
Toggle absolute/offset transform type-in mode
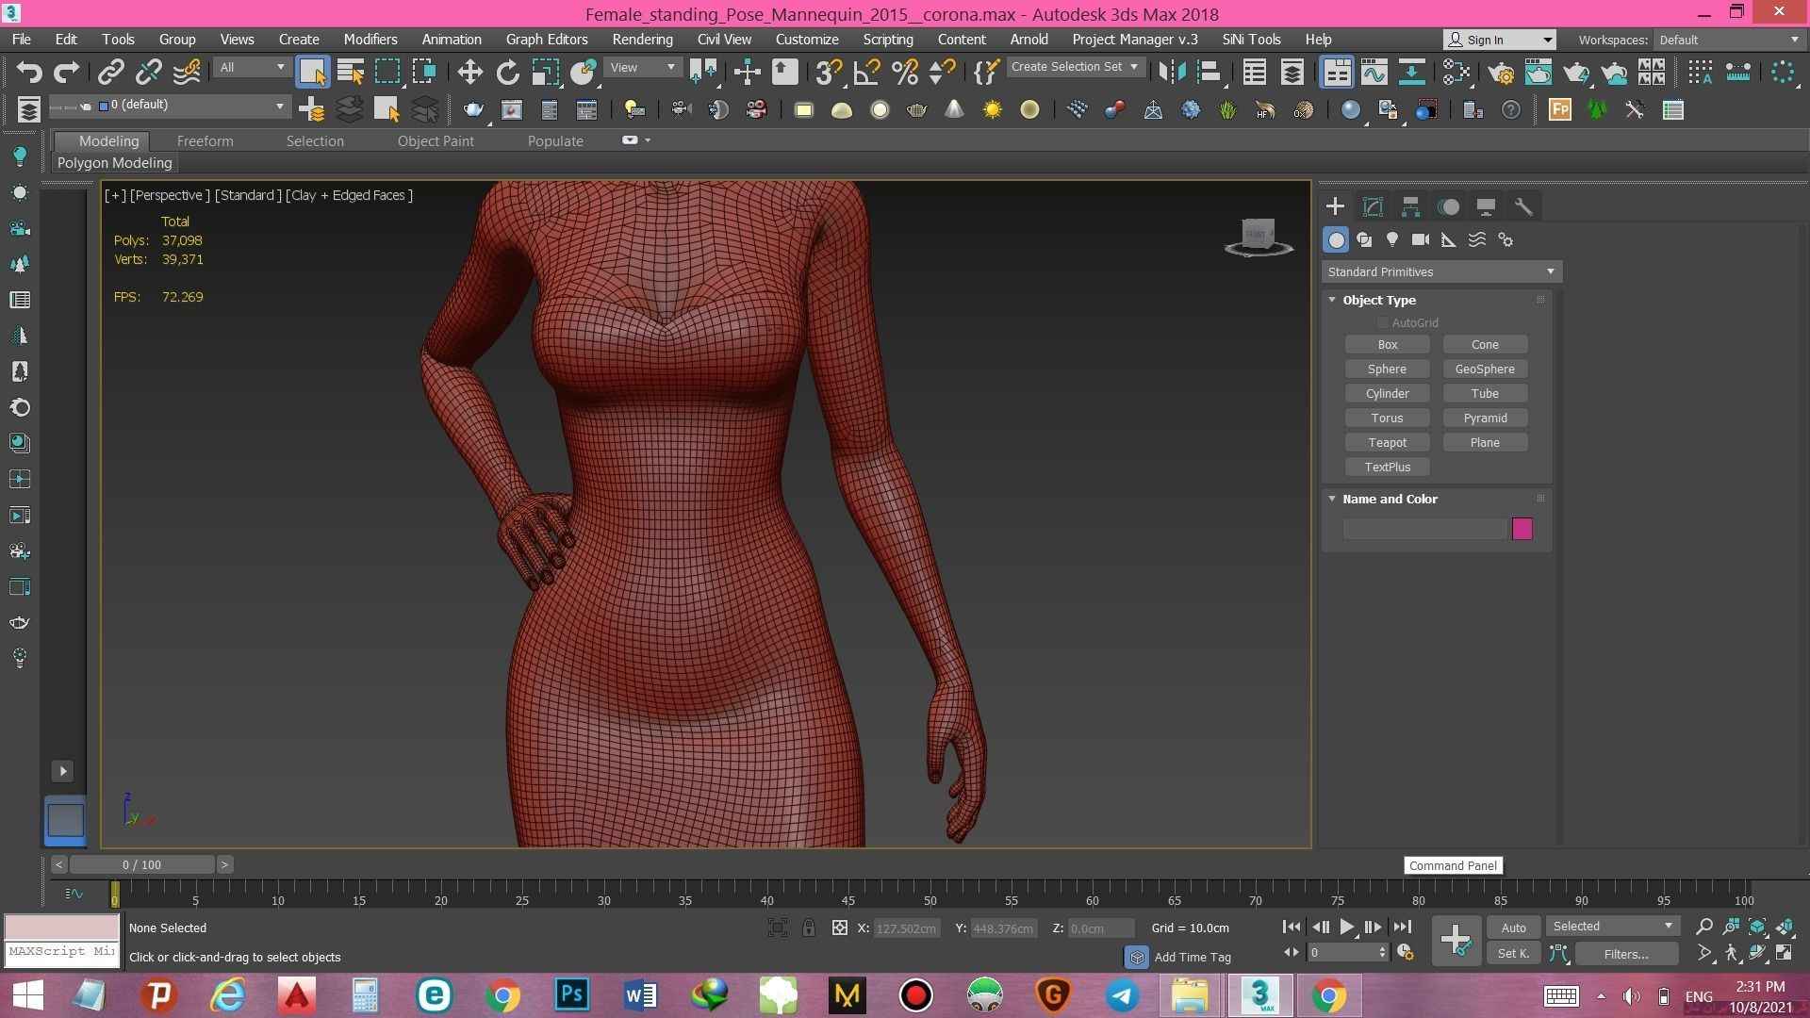[x=839, y=928]
